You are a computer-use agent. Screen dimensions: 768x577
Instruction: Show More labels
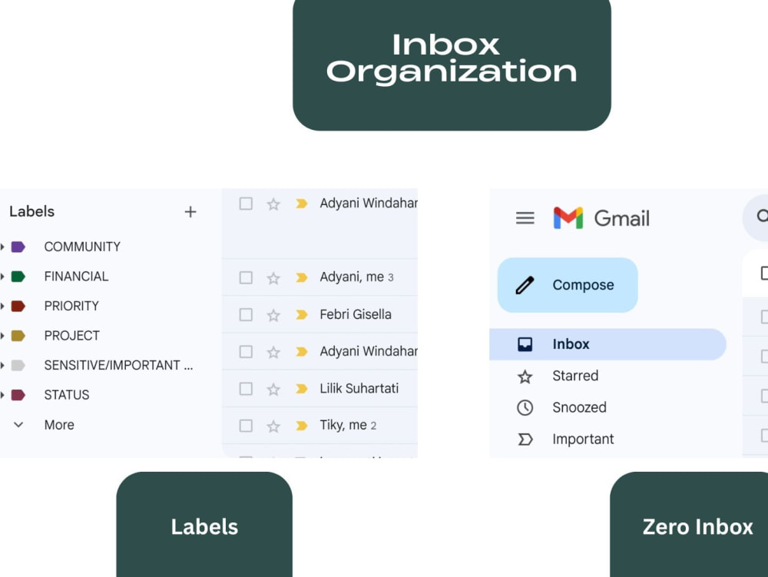pos(59,425)
